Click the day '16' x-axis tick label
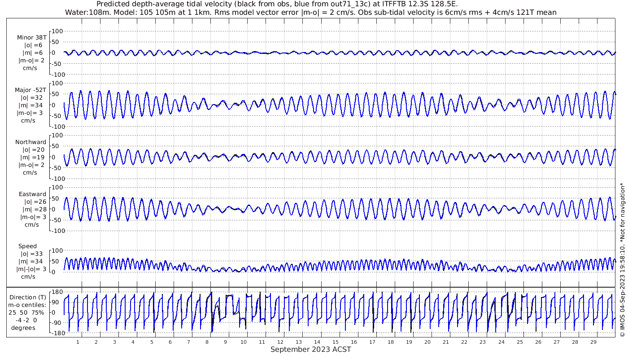The width and height of the screenshot is (628, 359). [354, 342]
